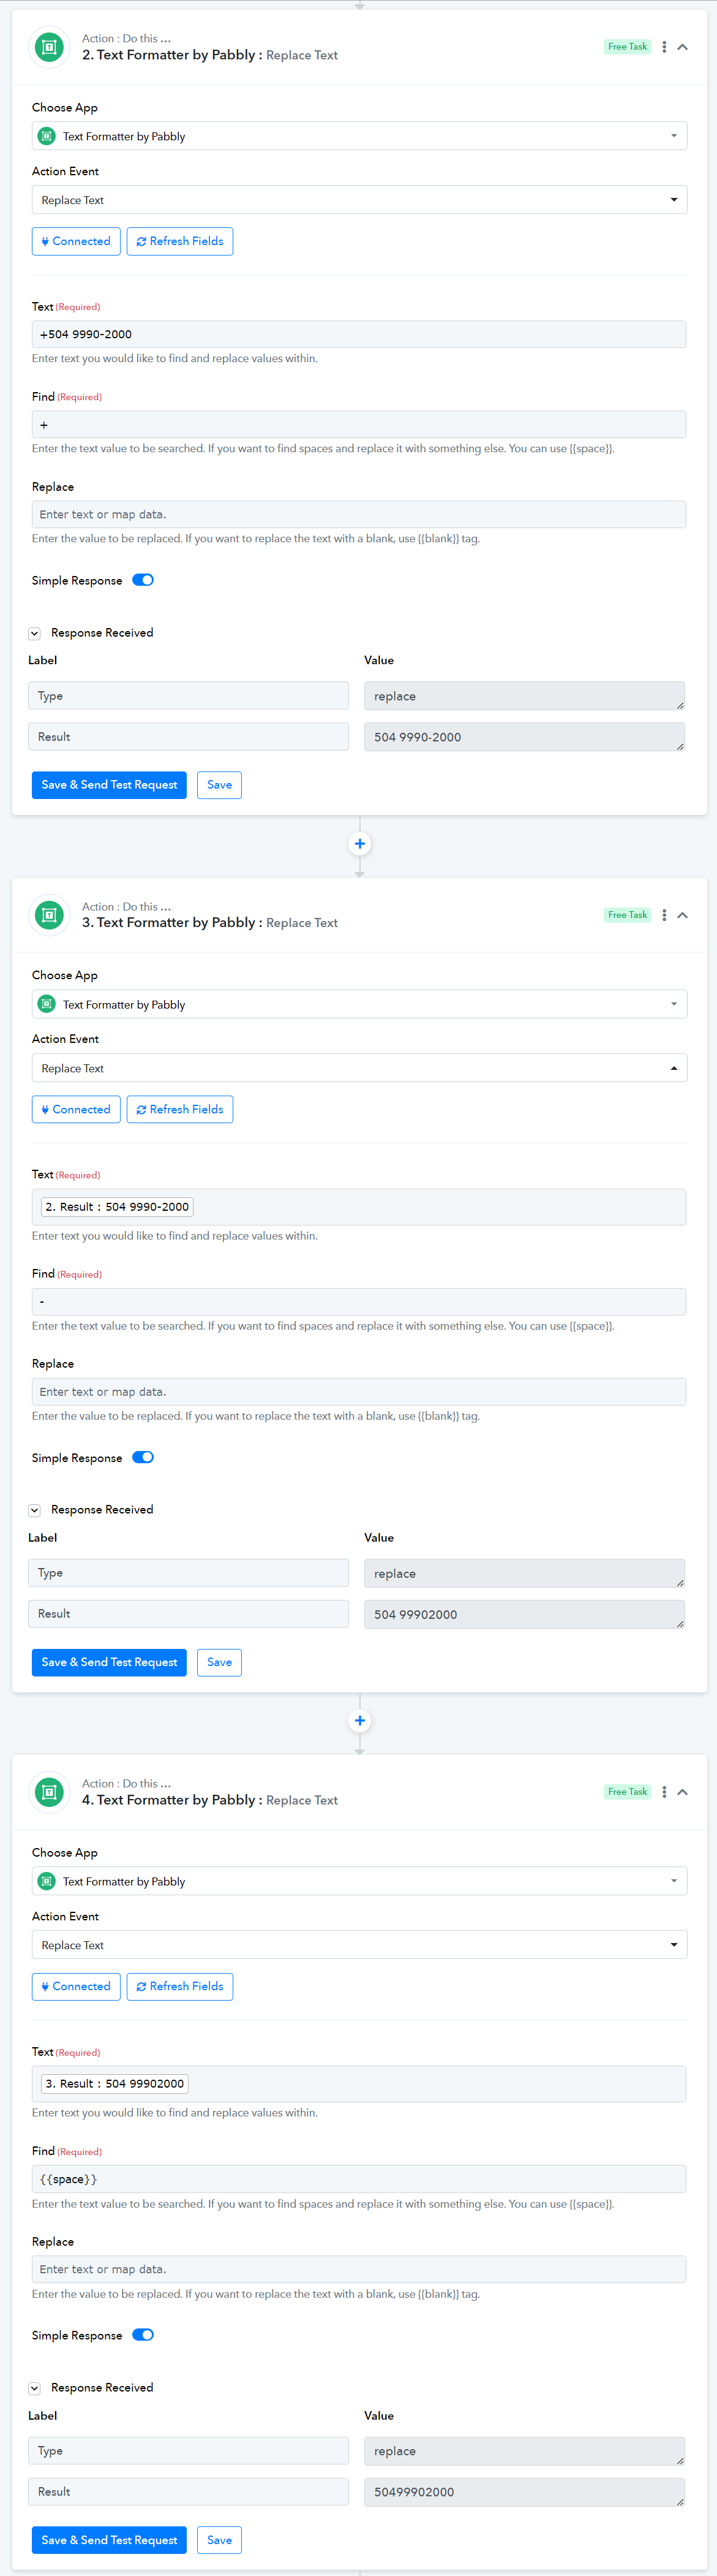
Task: Click the Find field containing a hyphen
Action: tap(359, 1301)
